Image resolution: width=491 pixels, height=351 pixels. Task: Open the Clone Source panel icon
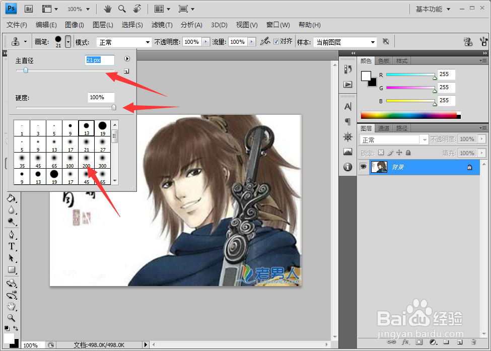(x=468, y=41)
